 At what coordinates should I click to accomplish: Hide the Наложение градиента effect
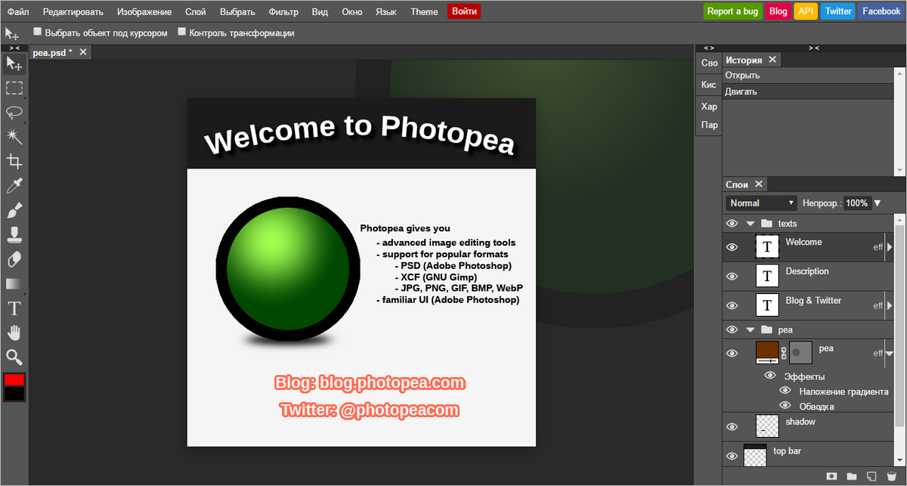point(785,391)
